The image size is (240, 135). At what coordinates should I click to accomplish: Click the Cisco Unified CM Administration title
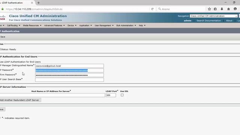tap(38, 16)
